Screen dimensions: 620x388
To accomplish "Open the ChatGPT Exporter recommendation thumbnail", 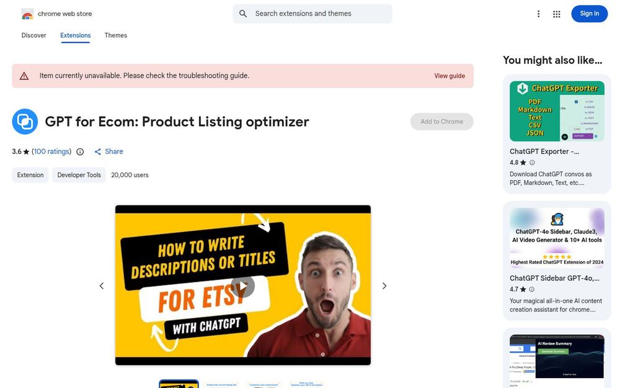I will [557, 111].
